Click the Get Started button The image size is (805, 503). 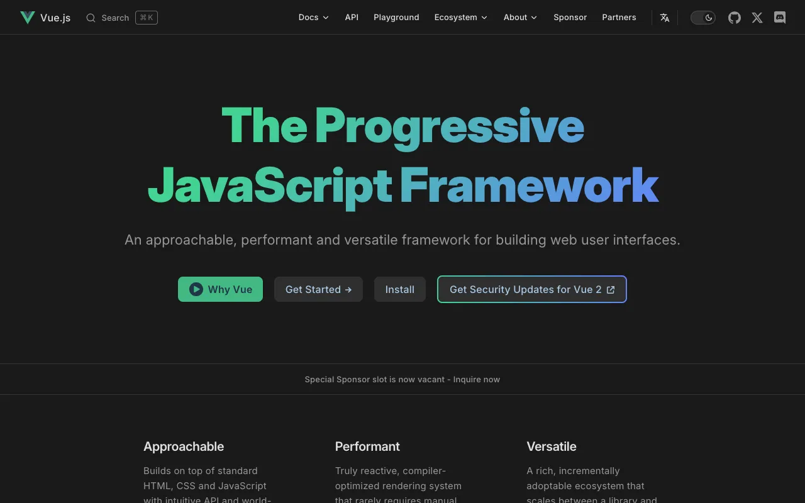(318, 289)
